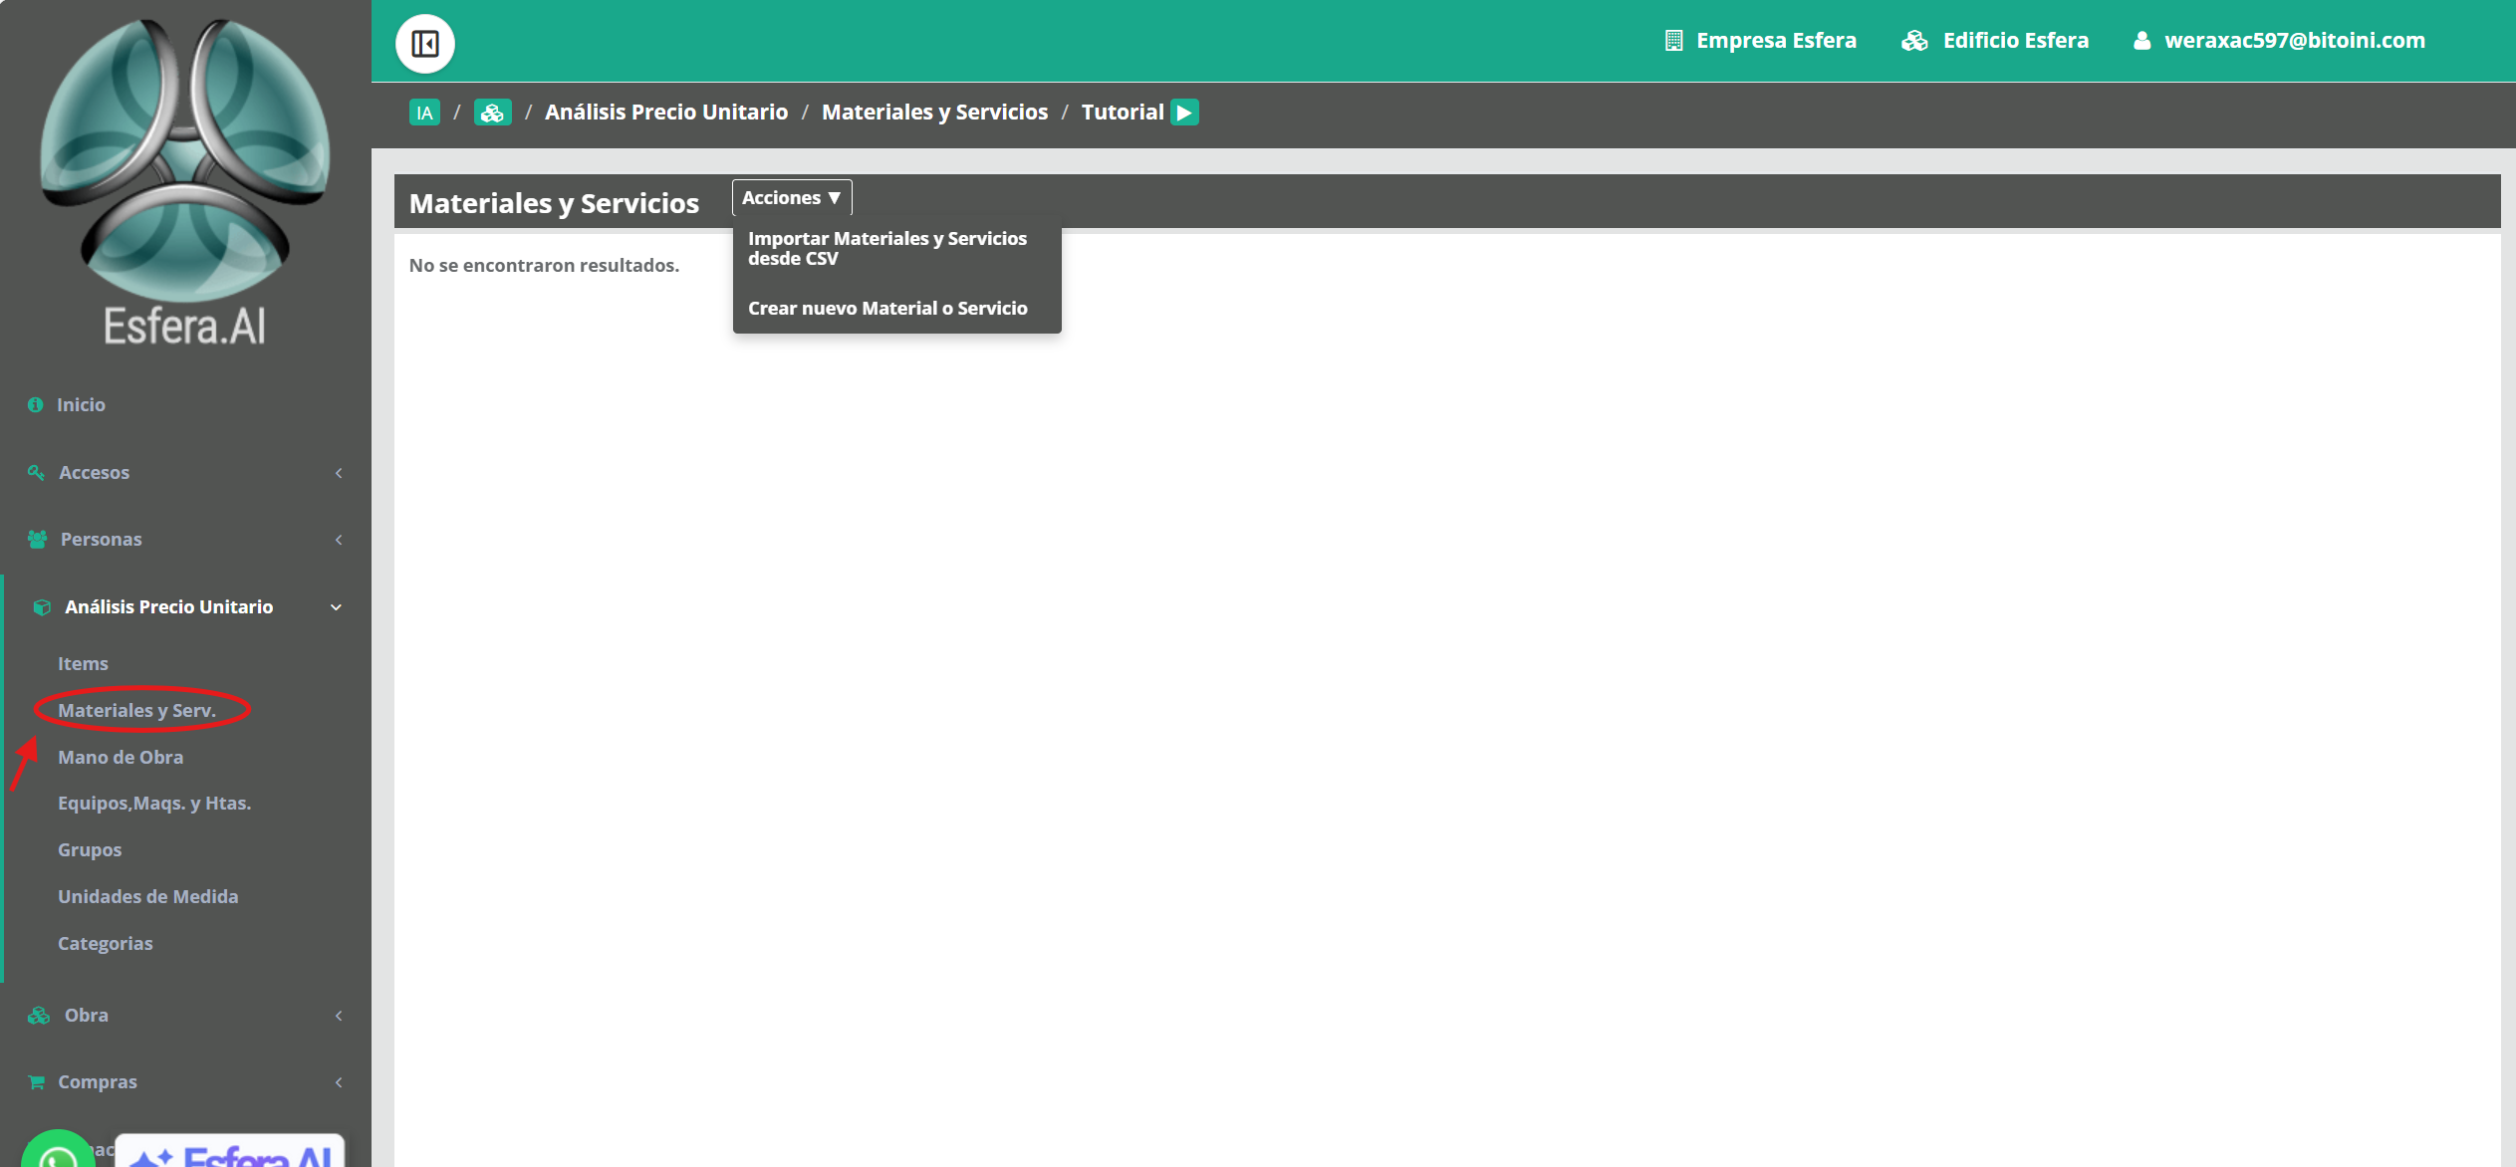
Task: Click the cubes icon in breadcrumb
Action: pos(492,113)
